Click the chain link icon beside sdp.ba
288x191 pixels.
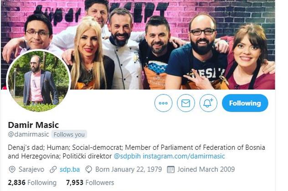(x=53, y=169)
